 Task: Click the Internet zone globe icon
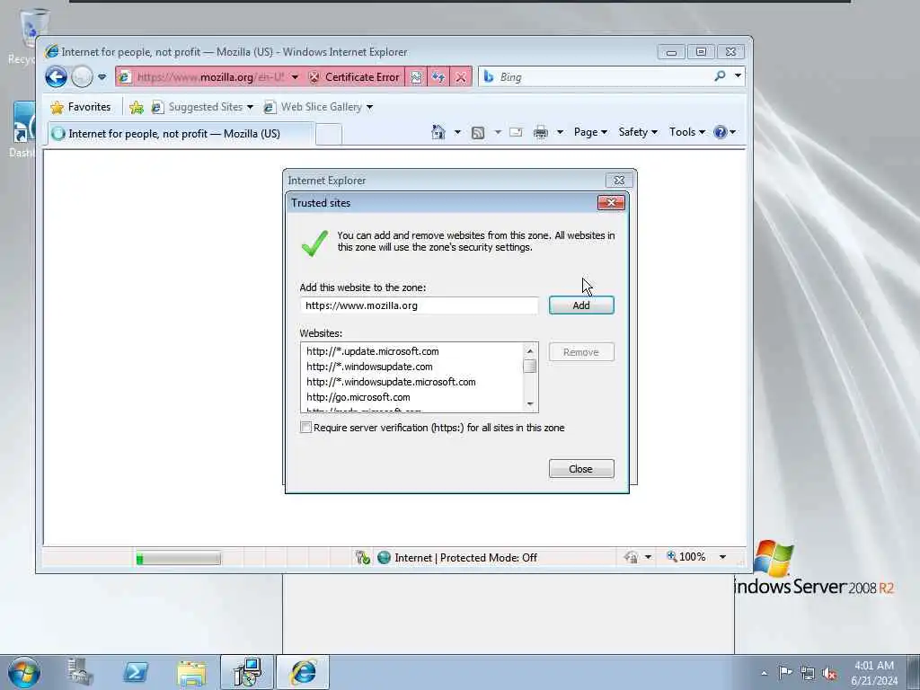(x=384, y=557)
